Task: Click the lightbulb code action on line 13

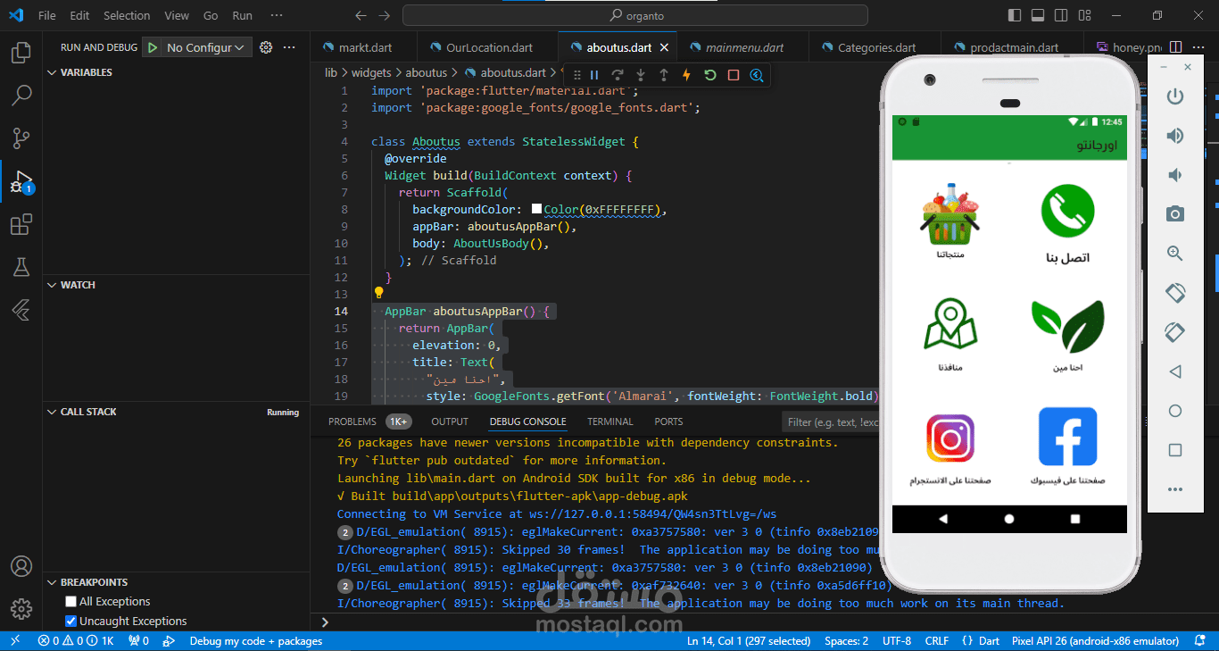Action: click(x=378, y=293)
